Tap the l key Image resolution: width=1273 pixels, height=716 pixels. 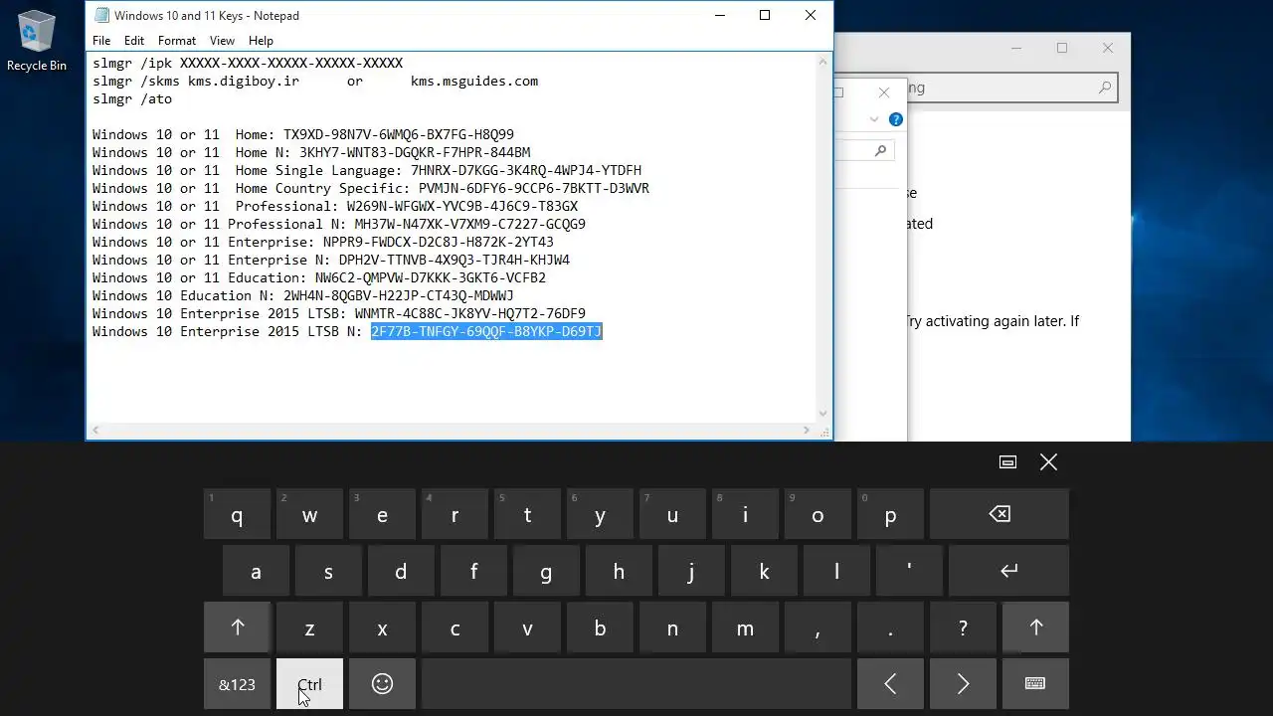coord(836,571)
